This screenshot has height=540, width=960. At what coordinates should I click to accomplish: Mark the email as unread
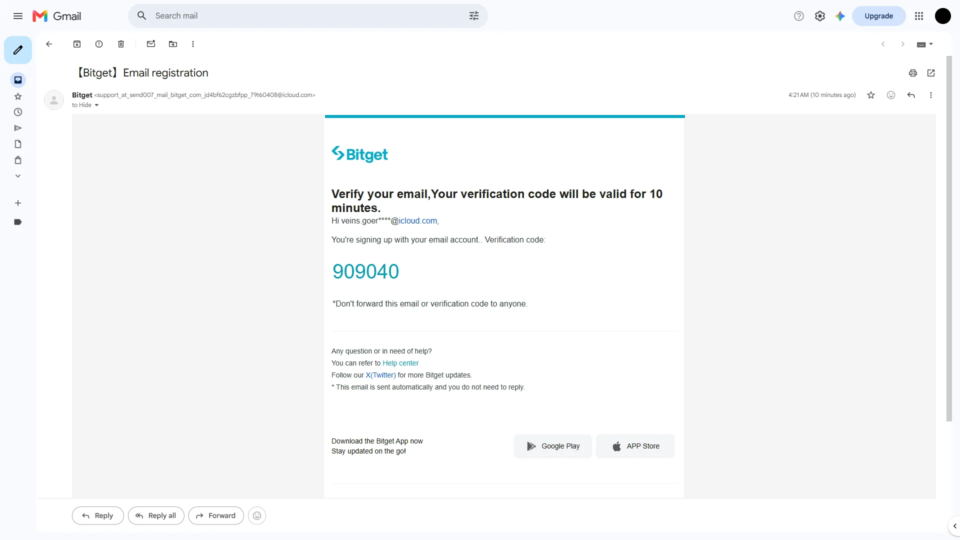151,44
